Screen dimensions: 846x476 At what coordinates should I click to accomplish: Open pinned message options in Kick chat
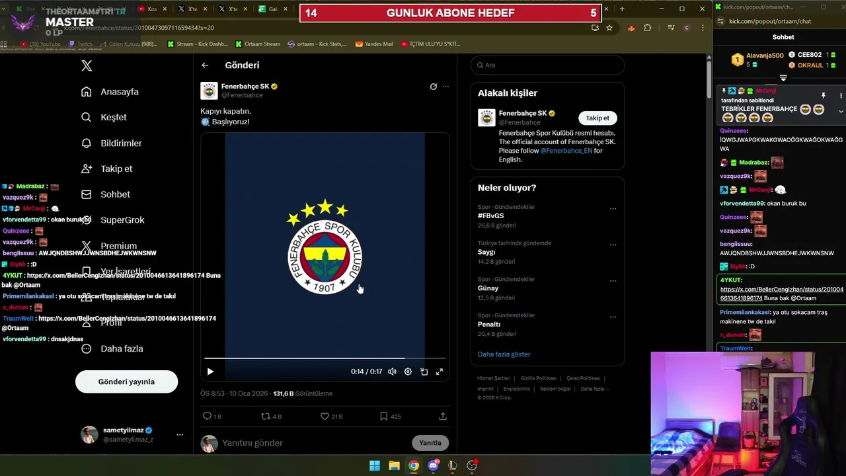tap(841, 96)
